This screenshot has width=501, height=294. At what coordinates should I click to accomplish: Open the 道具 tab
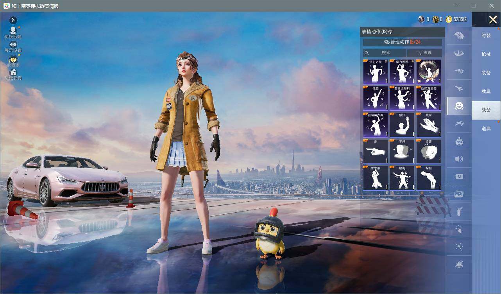click(486, 129)
